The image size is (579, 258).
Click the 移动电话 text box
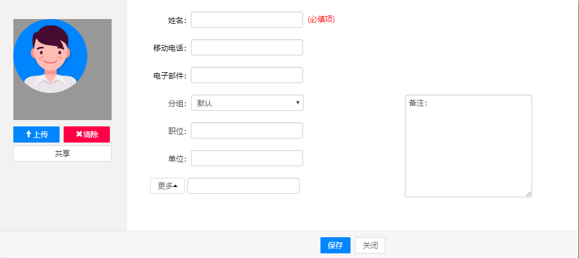[247, 47]
